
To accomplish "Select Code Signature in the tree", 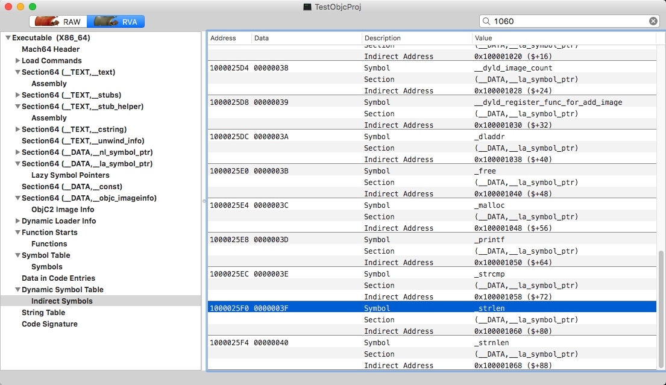I will 49,324.
